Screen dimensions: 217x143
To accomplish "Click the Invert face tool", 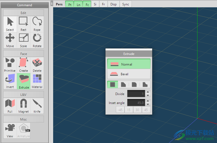I will (x=10, y=81).
